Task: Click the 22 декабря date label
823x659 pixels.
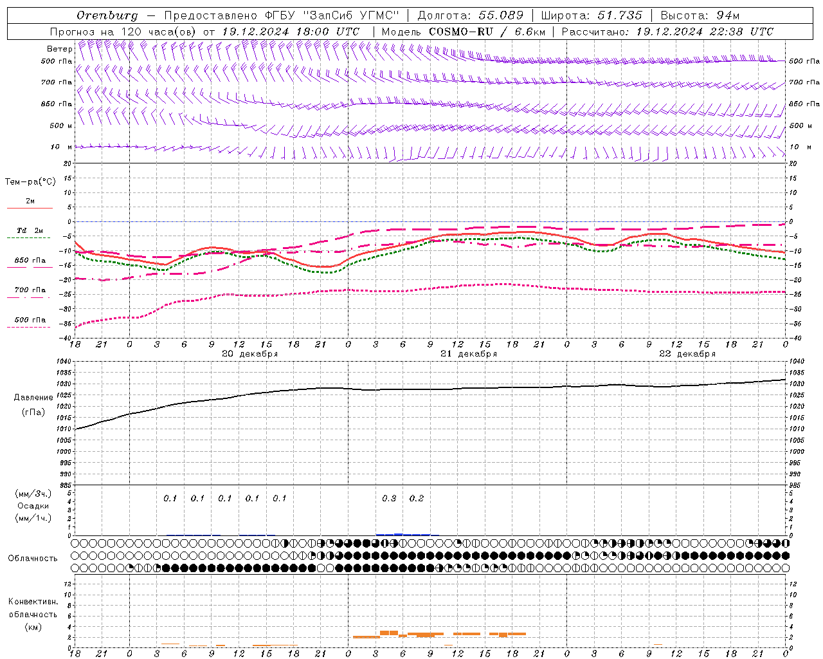Action: point(687,354)
